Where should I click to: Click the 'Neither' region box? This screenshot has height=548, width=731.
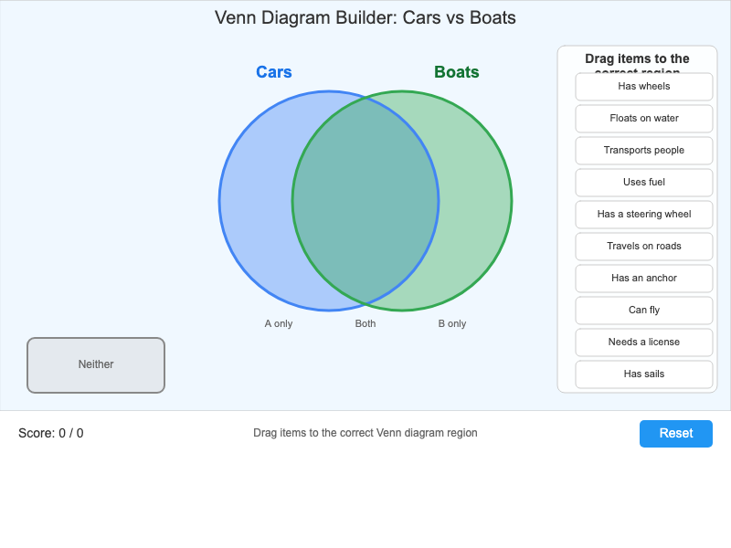pyautogui.click(x=95, y=364)
